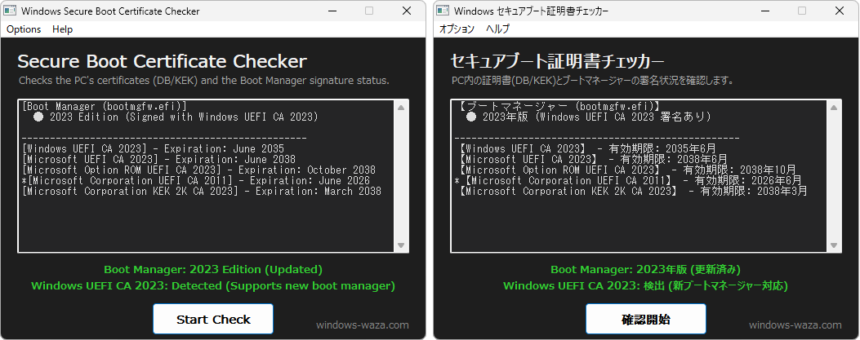
Task: Click app icon in English window title bar
Action: pyautogui.click(x=11, y=11)
